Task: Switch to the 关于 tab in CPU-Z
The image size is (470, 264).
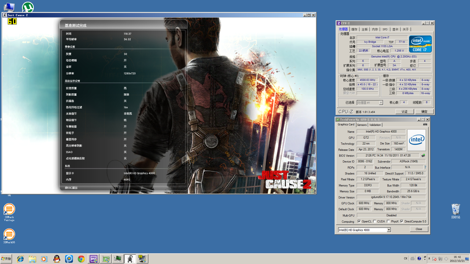Action: (405, 29)
